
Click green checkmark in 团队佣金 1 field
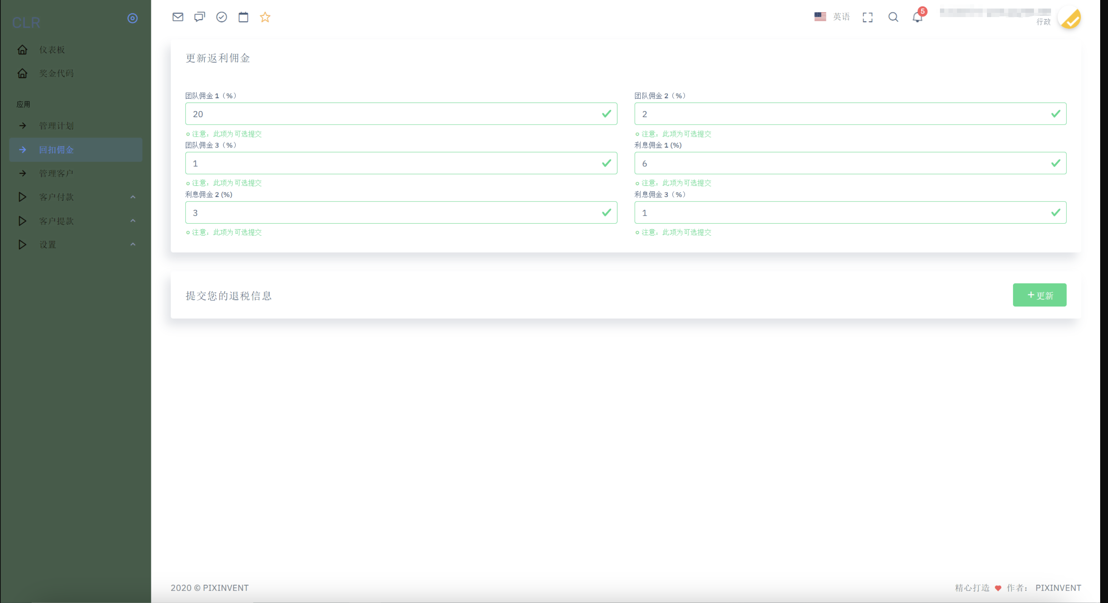tap(606, 114)
